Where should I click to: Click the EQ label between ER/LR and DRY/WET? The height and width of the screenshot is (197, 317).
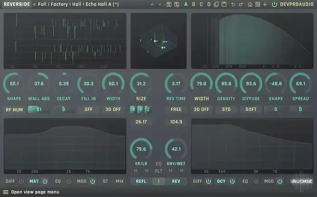[158, 163]
